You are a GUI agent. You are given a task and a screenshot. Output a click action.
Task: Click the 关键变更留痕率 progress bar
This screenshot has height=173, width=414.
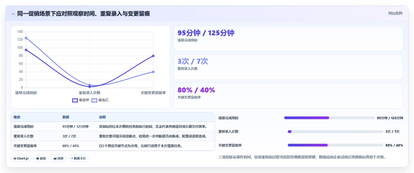coord(336,145)
